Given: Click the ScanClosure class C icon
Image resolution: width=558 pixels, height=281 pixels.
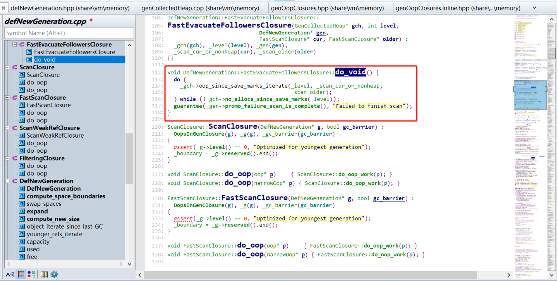Looking at the screenshot, I should [15, 67].
